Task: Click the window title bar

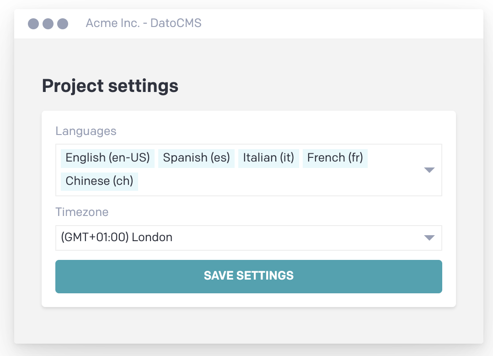Action: click(x=274, y=23)
